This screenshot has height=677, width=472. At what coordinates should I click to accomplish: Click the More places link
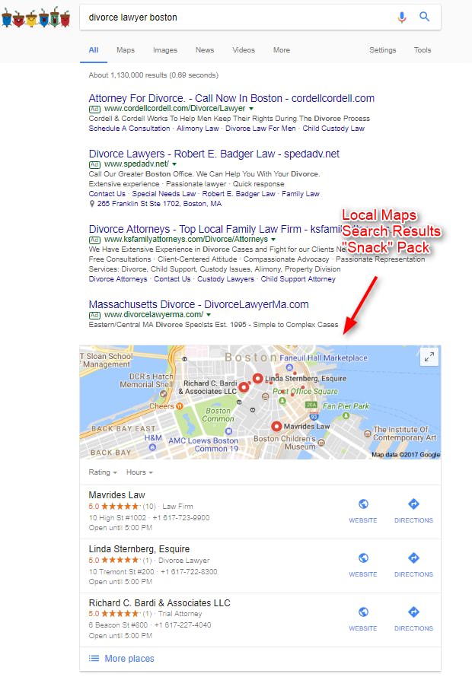[x=129, y=659]
